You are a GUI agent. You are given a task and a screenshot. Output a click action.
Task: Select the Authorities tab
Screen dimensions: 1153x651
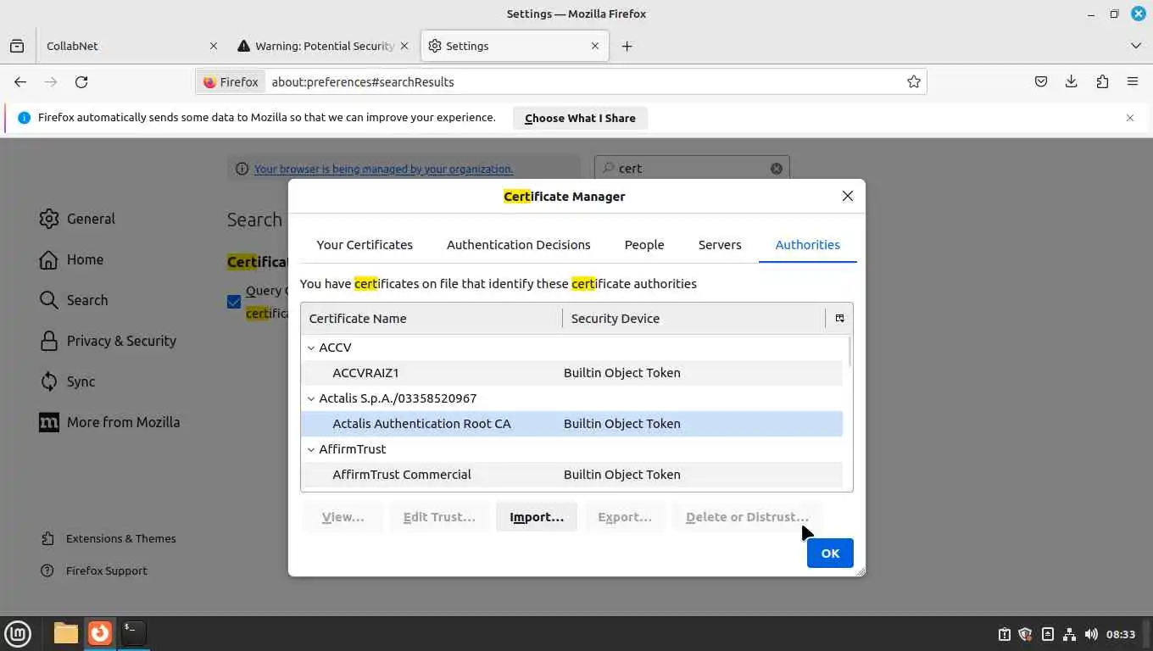[808, 245]
